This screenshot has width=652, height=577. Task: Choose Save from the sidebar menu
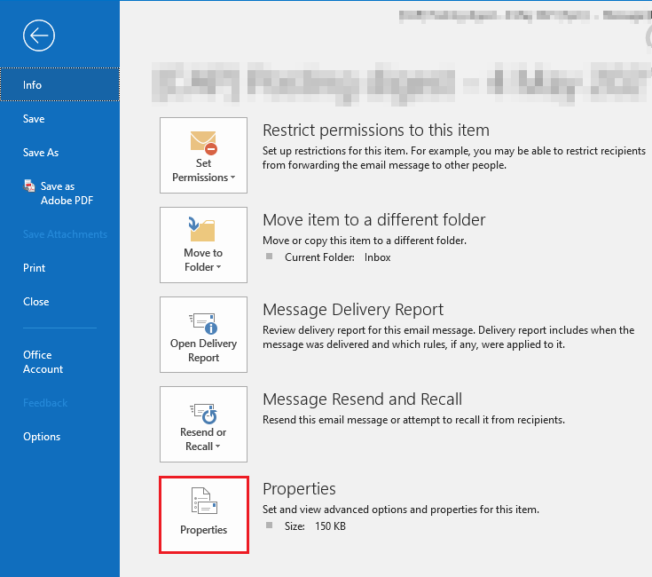point(34,119)
